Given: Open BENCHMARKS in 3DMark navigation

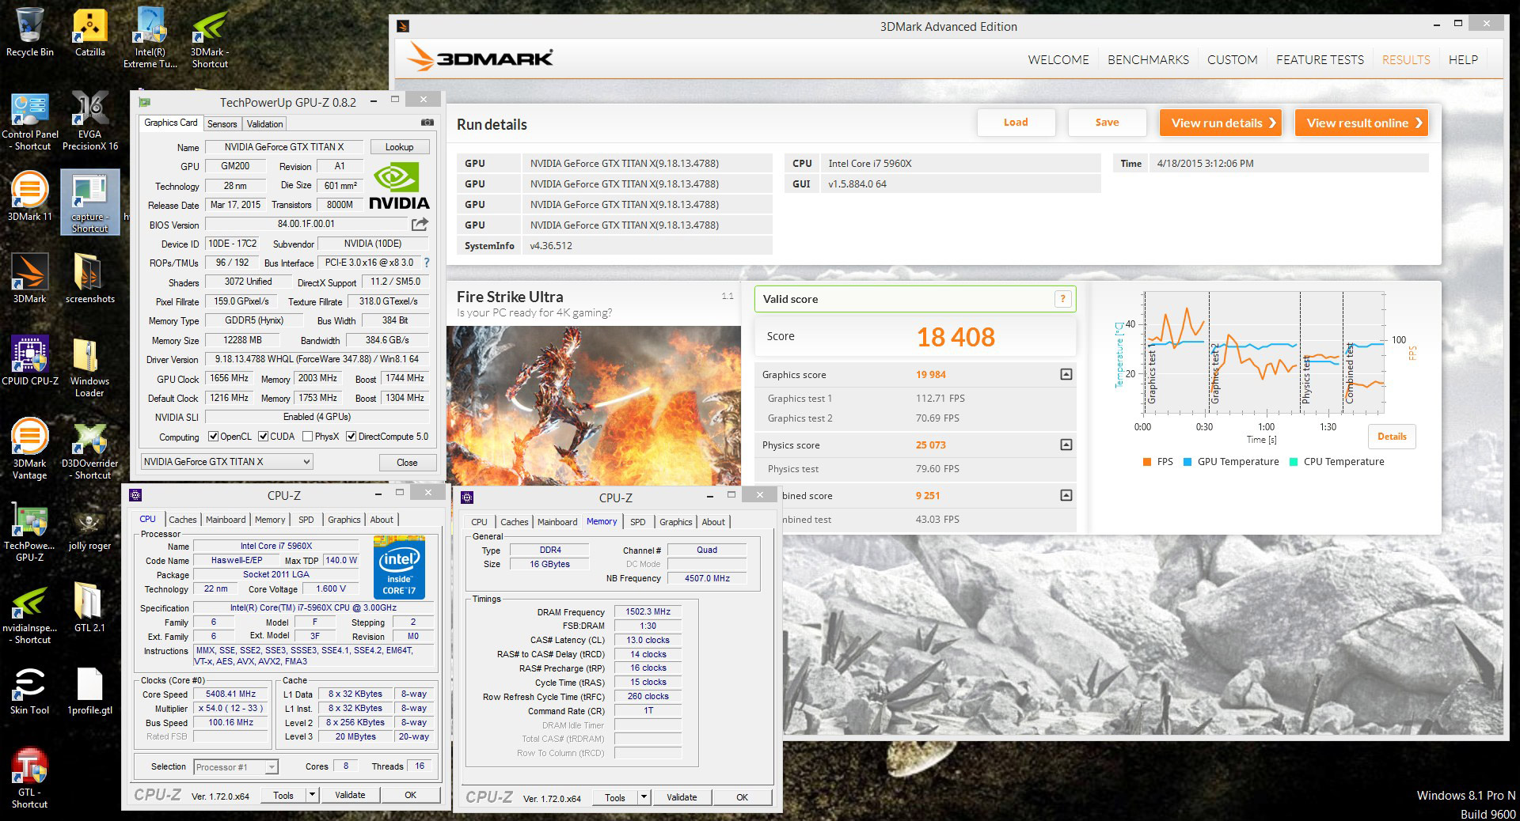Looking at the screenshot, I should [x=1148, y=60].
